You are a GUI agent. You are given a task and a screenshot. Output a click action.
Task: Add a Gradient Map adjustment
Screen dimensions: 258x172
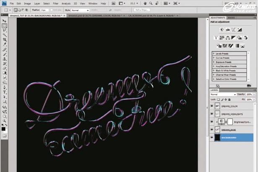237,46
